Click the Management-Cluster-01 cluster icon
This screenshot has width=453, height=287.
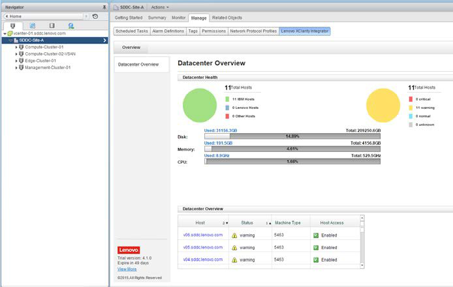click(21, 67)
